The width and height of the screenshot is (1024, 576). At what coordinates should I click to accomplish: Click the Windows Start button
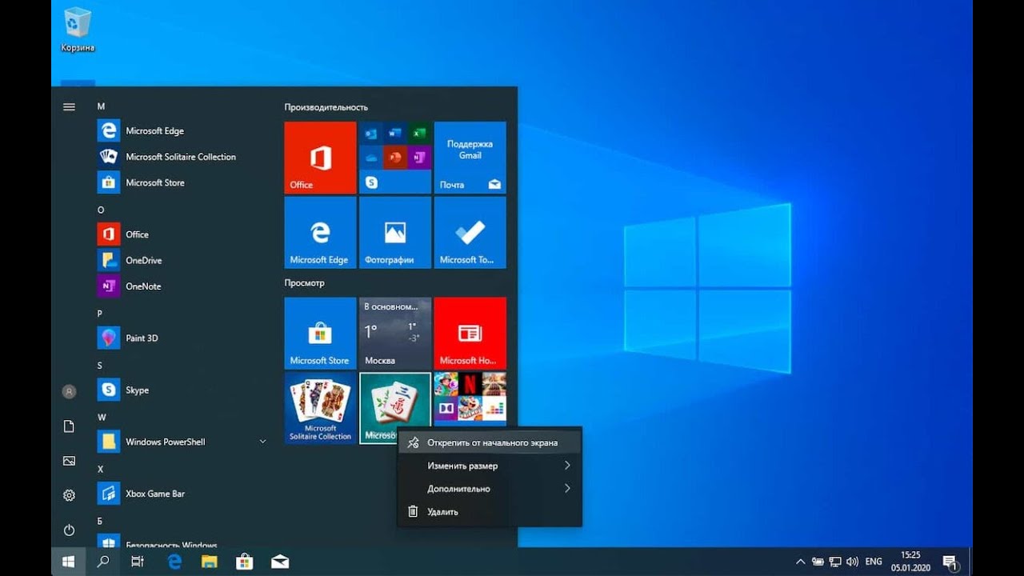coord(69,562)
